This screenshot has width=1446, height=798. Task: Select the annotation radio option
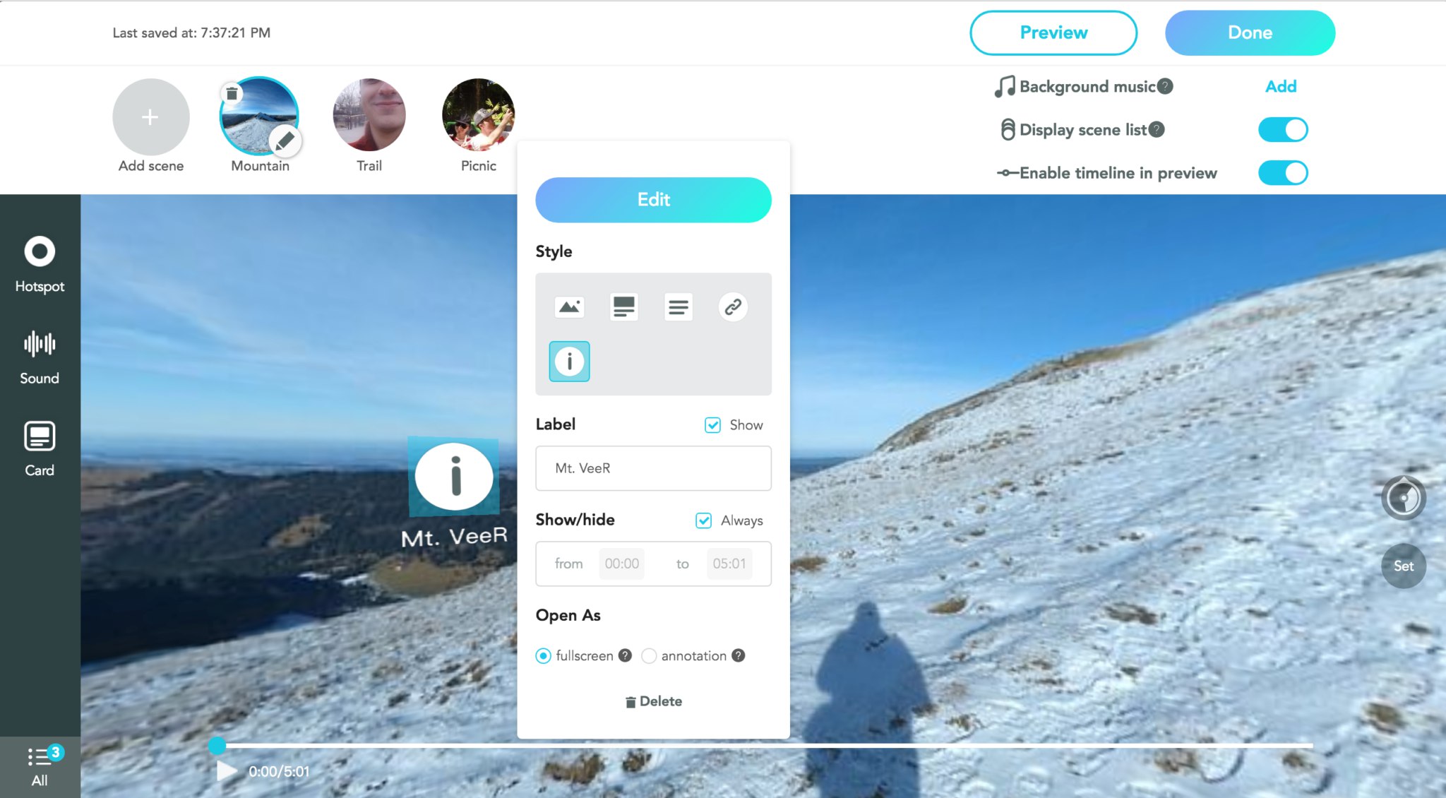[649, 656]
